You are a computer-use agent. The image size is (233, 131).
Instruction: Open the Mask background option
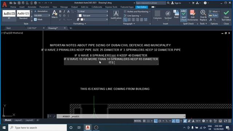click(38, 19)
